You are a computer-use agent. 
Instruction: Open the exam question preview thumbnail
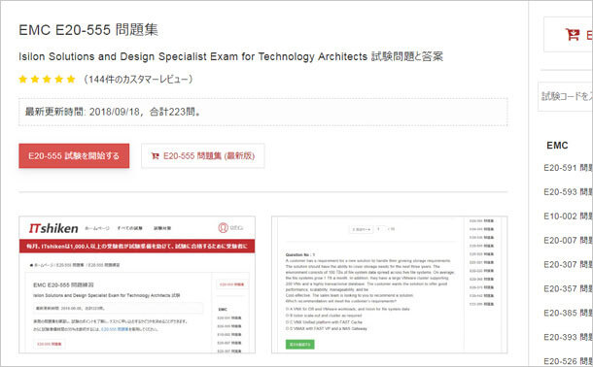(x=390, y=284)
